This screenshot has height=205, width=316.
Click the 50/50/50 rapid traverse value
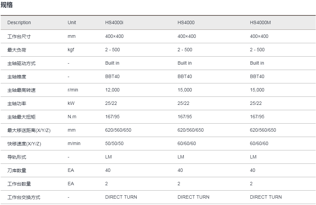click(114, 144)
